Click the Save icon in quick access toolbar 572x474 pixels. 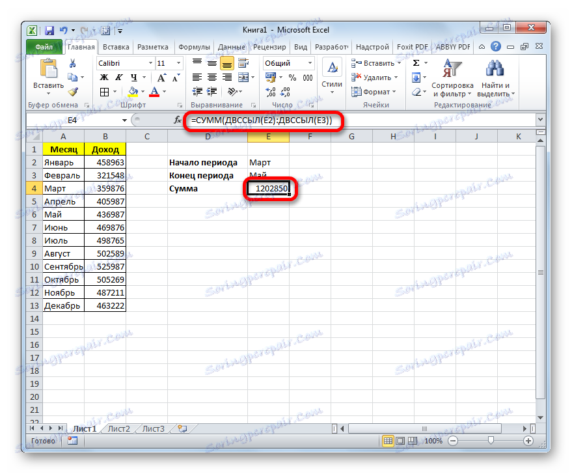point(49,31)
